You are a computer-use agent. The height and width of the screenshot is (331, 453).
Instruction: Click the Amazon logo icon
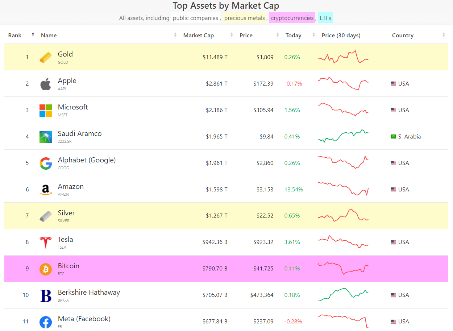[x=46, y=190]
